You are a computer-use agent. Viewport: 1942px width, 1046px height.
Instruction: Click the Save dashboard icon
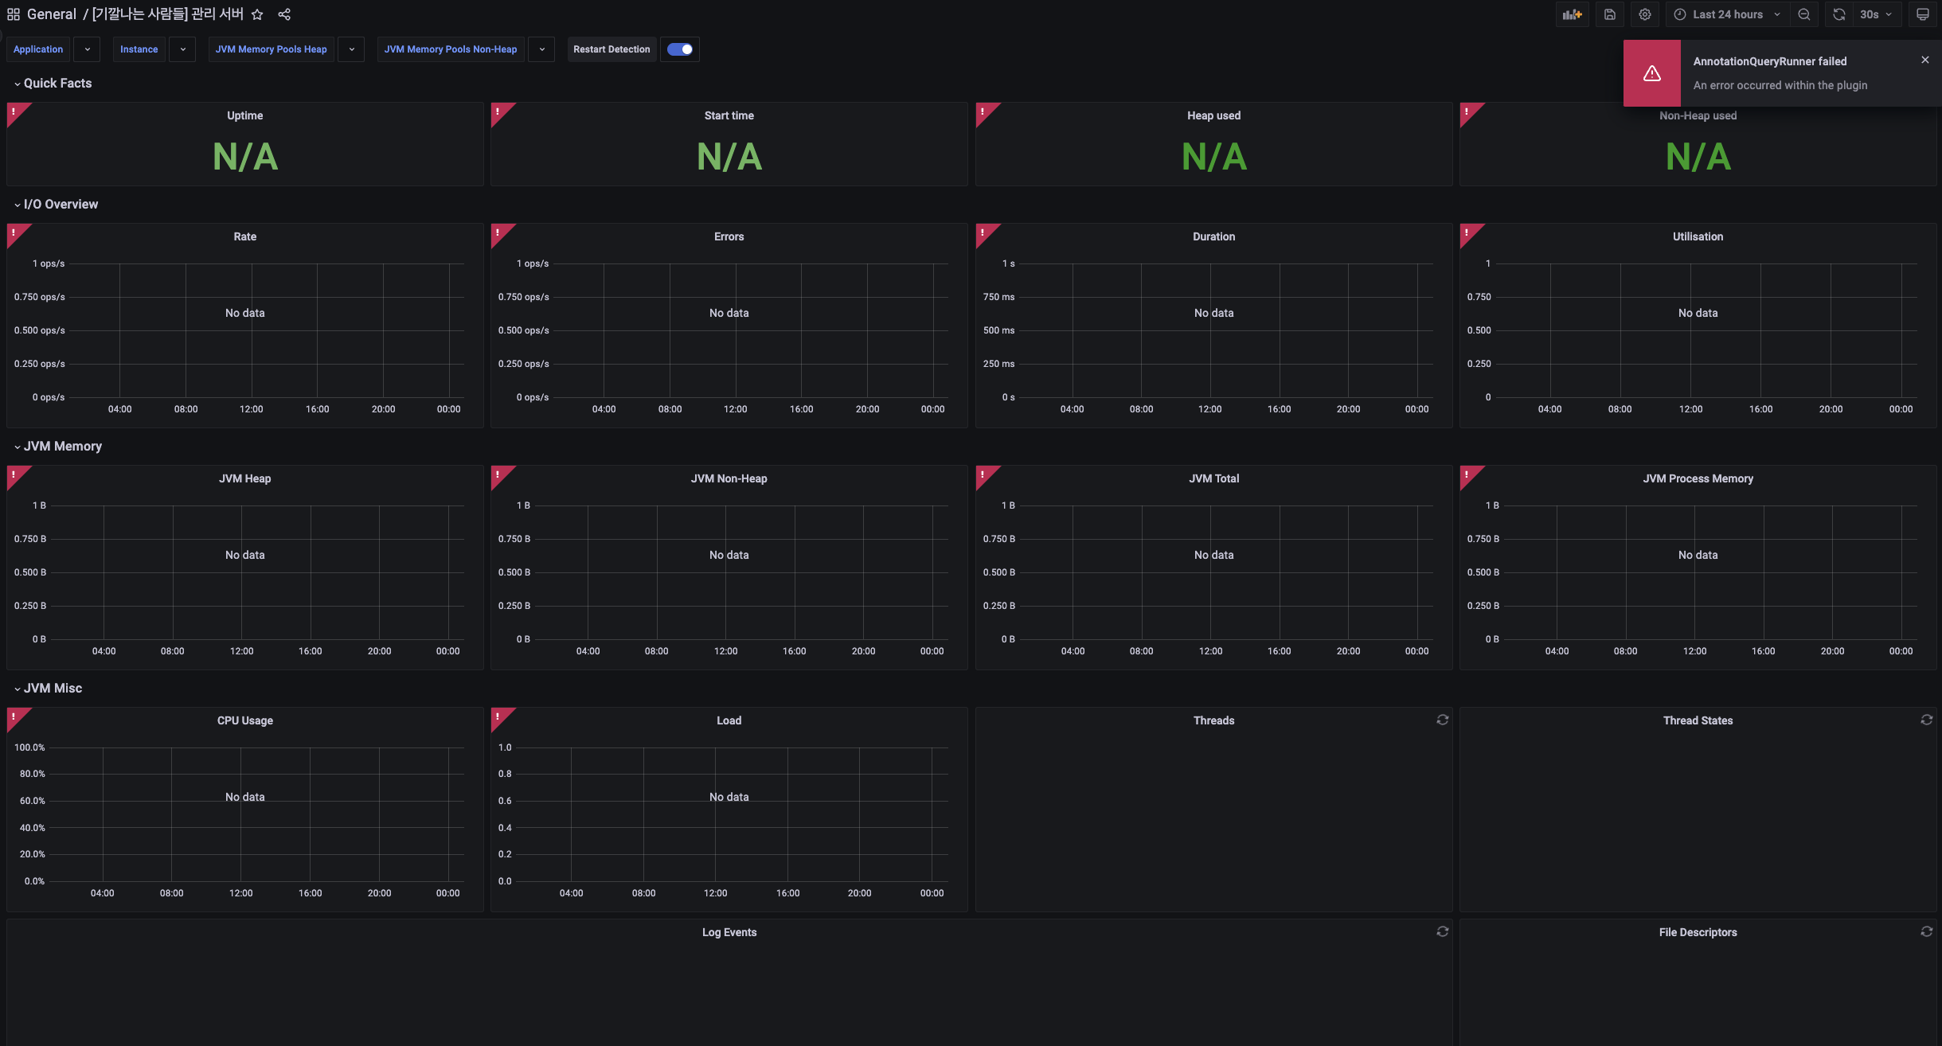click(x=1609, y=14)
